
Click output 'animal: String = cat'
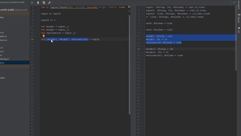coord(159,36)
